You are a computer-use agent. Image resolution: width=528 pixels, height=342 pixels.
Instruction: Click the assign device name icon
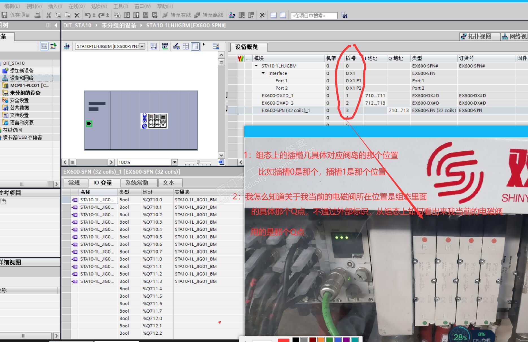click(165, 46)
